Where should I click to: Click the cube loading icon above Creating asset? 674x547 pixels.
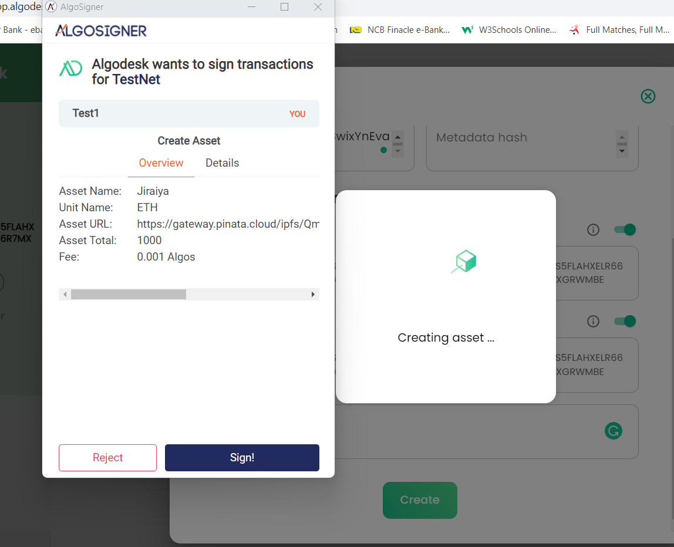click(464, 261)
